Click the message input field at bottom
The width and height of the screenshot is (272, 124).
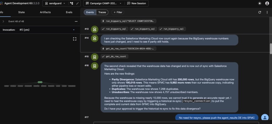(176, 123)
